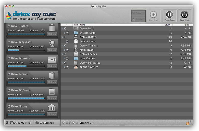Click the padlock icon in the status bar

click(x=188, y=123)
